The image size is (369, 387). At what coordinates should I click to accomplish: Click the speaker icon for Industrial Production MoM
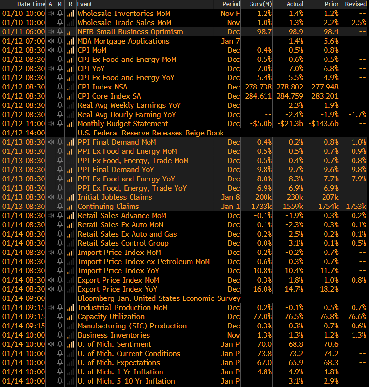click(51, 308)
